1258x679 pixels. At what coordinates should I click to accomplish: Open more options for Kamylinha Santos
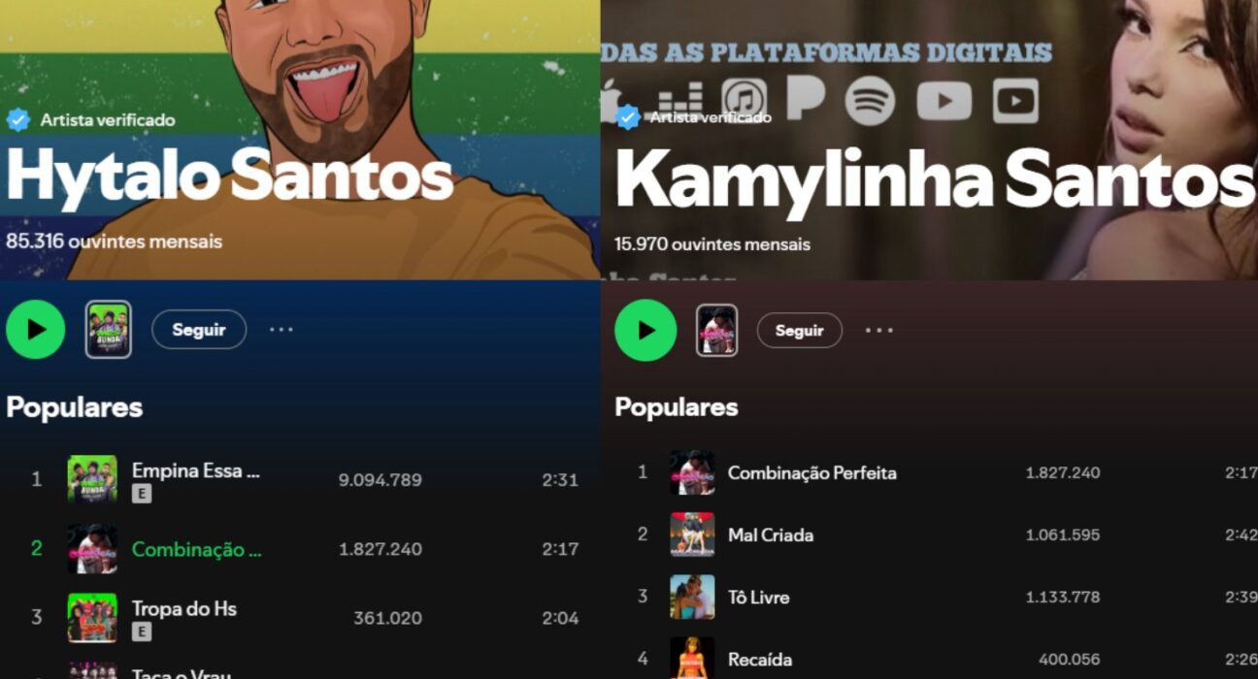pos(879,331)
